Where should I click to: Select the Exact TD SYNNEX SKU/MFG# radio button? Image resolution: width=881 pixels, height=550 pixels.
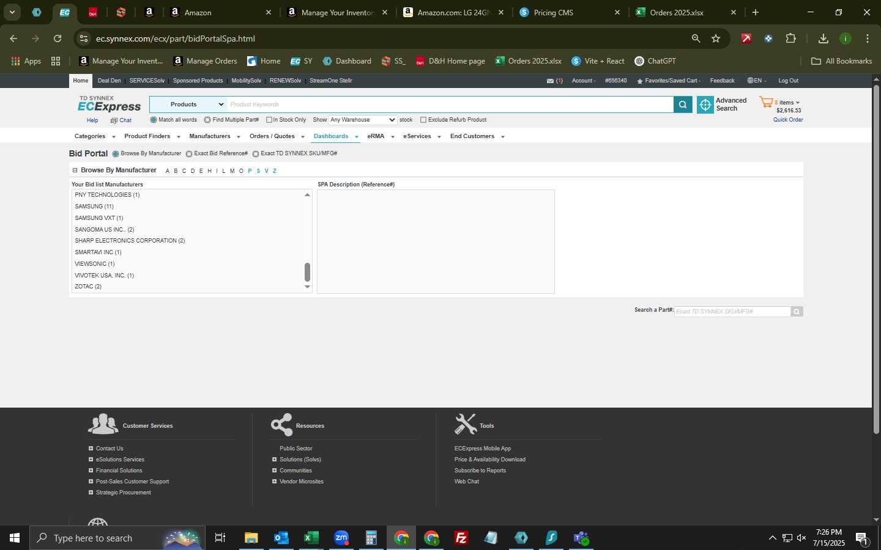[x=256, y=154]
